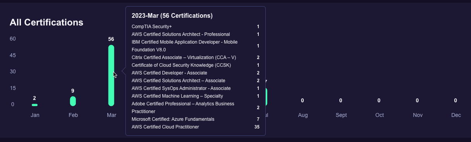Click the value label 9 above February
Screen dimensions: 471x142
(73, 91)
